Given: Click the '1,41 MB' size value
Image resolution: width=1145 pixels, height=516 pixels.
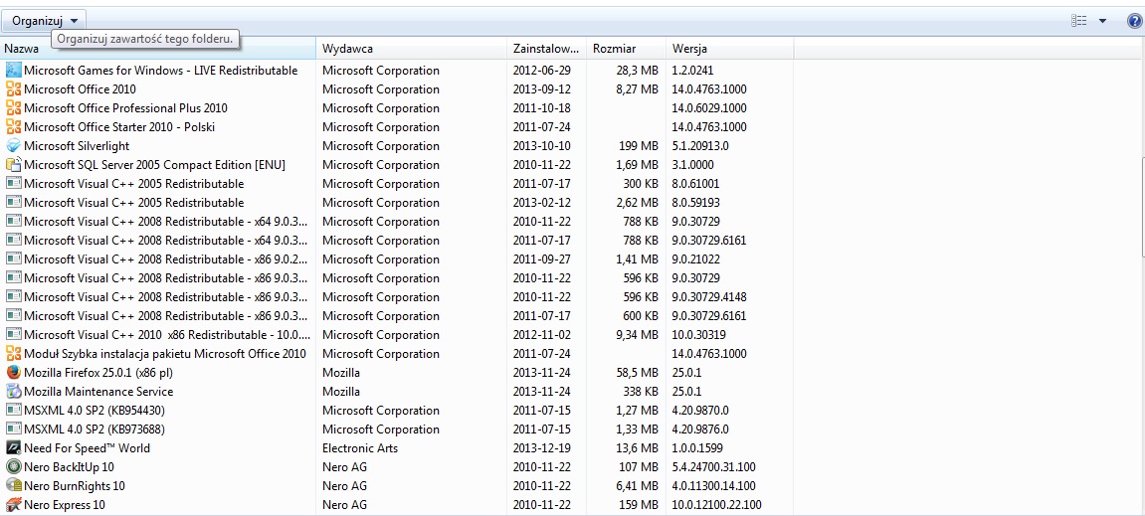Looking at the screenshot, I should pyautogui.click(x=637, y=259).
